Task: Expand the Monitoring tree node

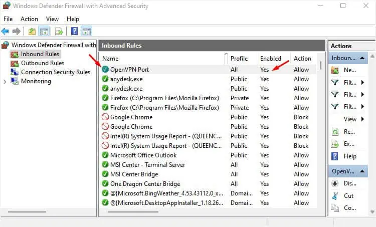Action: tap(5, 81)
